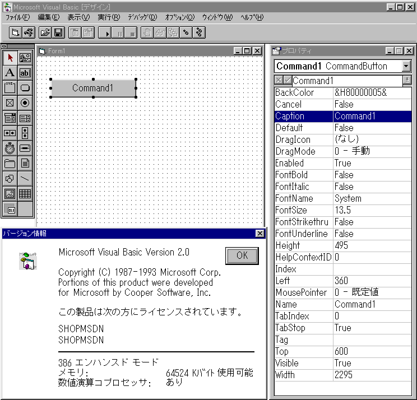The height and width of the screenshot is (400, 417).
Task: Select the OLE tool in toolbox
Action: (x=10, y=209)
